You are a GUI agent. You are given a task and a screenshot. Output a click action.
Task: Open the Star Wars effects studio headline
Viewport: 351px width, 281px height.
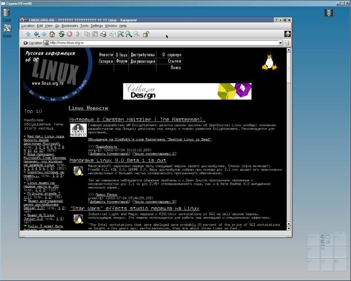pos(134,208)
